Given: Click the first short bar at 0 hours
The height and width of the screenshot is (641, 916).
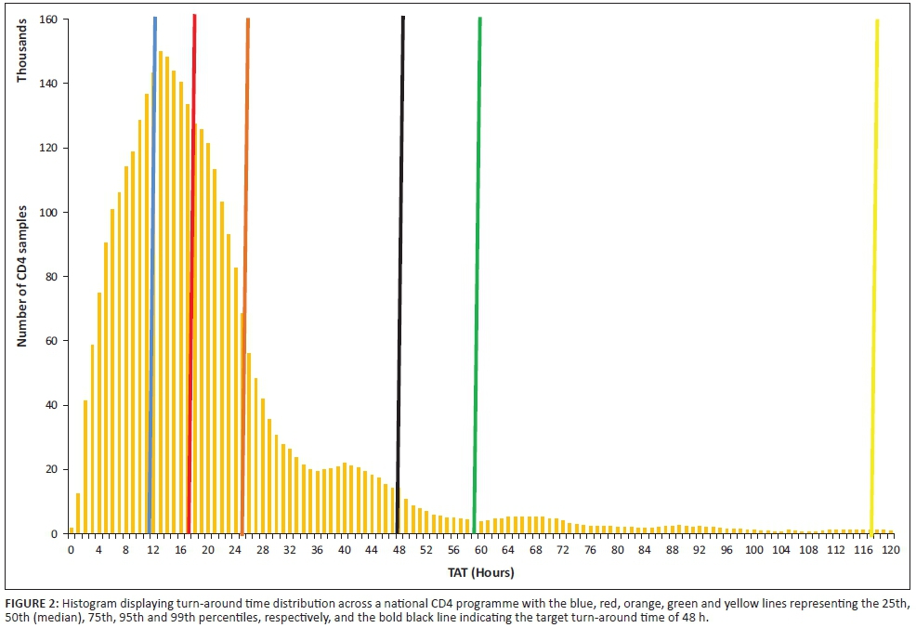Looking at the screenshot, I should [72, 530].
